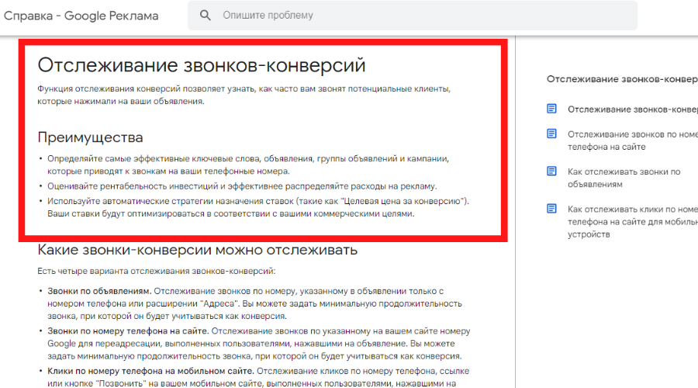
Task: Open sidebar article 'Отслеживание звонков-конверсий'
Action: click(x=633, y=109)
